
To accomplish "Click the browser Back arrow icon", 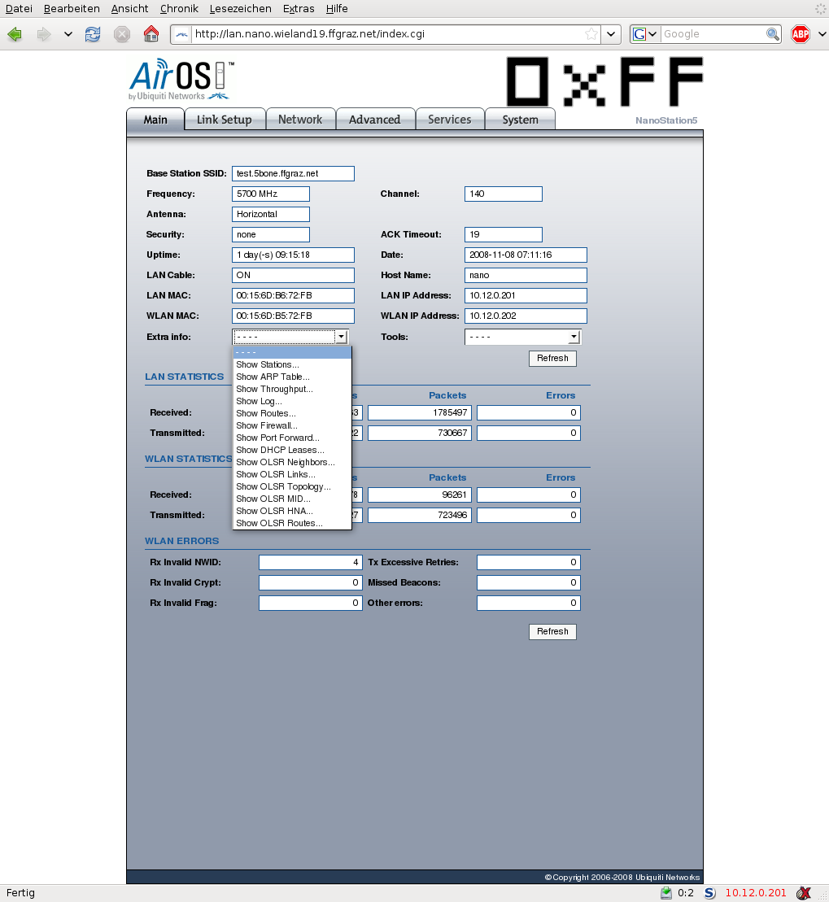I will (x=15, y=34).
